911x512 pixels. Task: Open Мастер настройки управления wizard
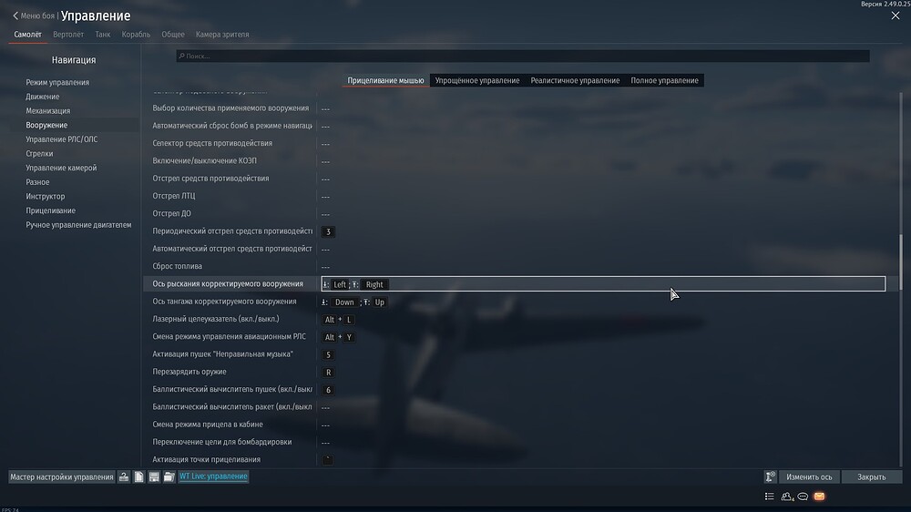62,476
